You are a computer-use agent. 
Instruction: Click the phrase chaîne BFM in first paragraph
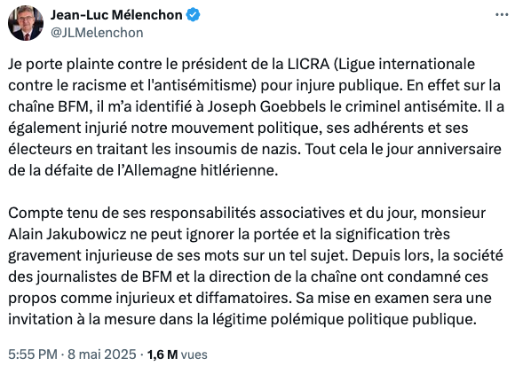tap(50, 107)
